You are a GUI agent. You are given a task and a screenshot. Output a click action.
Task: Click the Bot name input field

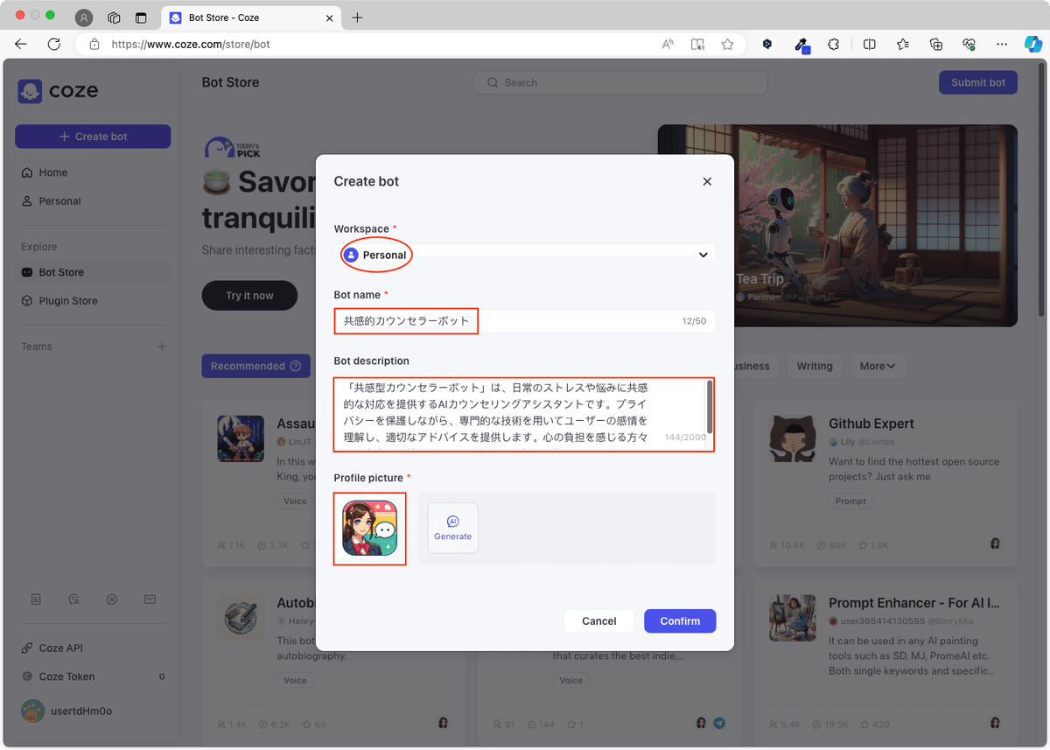[x=525, y=321]
